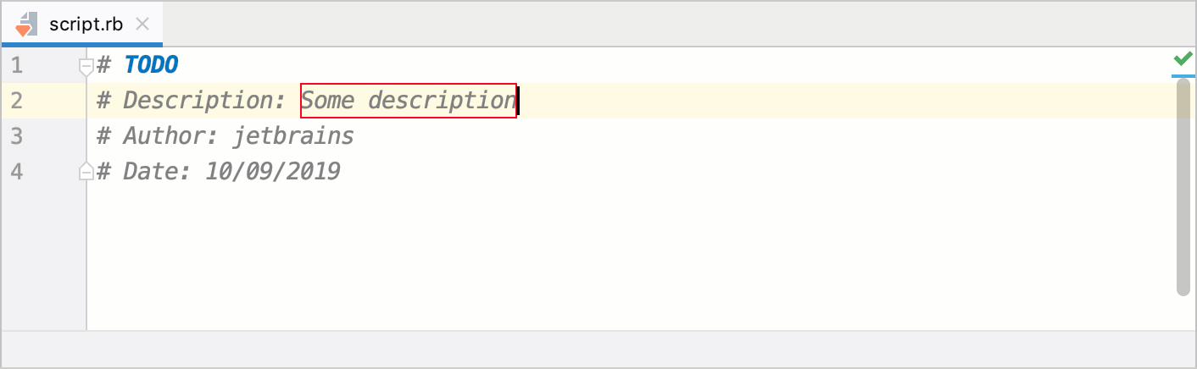
Task: Click the "Date:" comment label
Action: pos(159,172)
